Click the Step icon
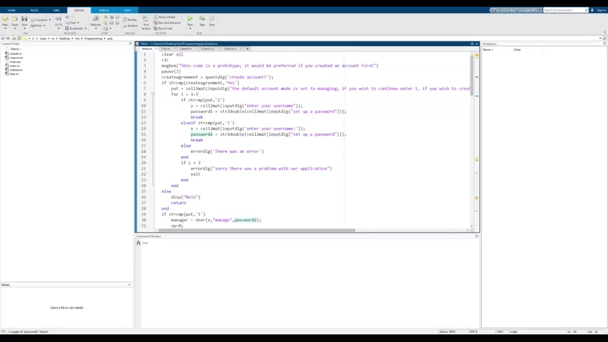Screen dimensions: 608x342 202,19
